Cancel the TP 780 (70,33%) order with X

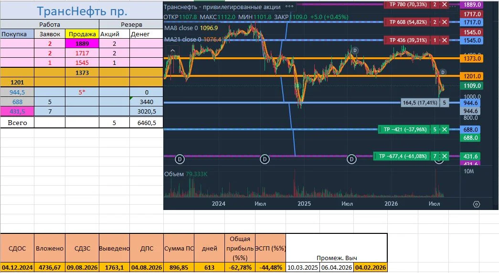point(445,4)
